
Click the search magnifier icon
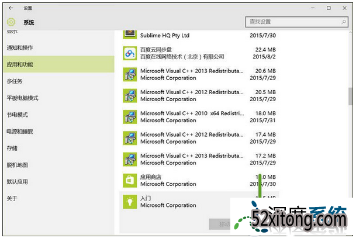point(344,22)
